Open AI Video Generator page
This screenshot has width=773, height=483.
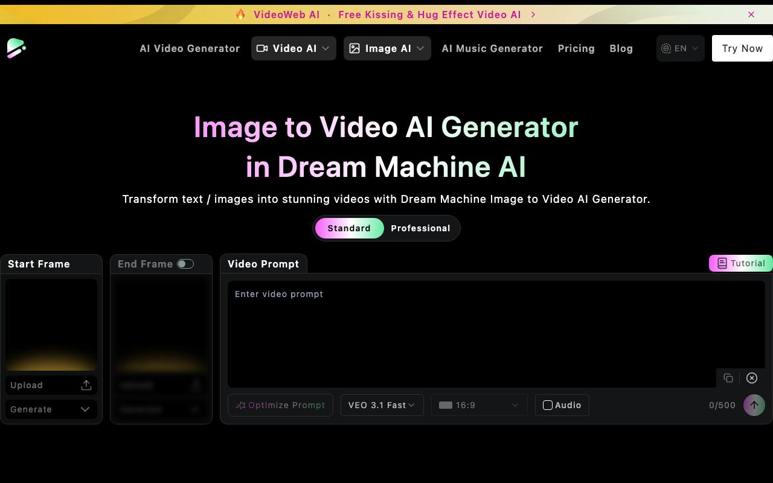(190, 48)
